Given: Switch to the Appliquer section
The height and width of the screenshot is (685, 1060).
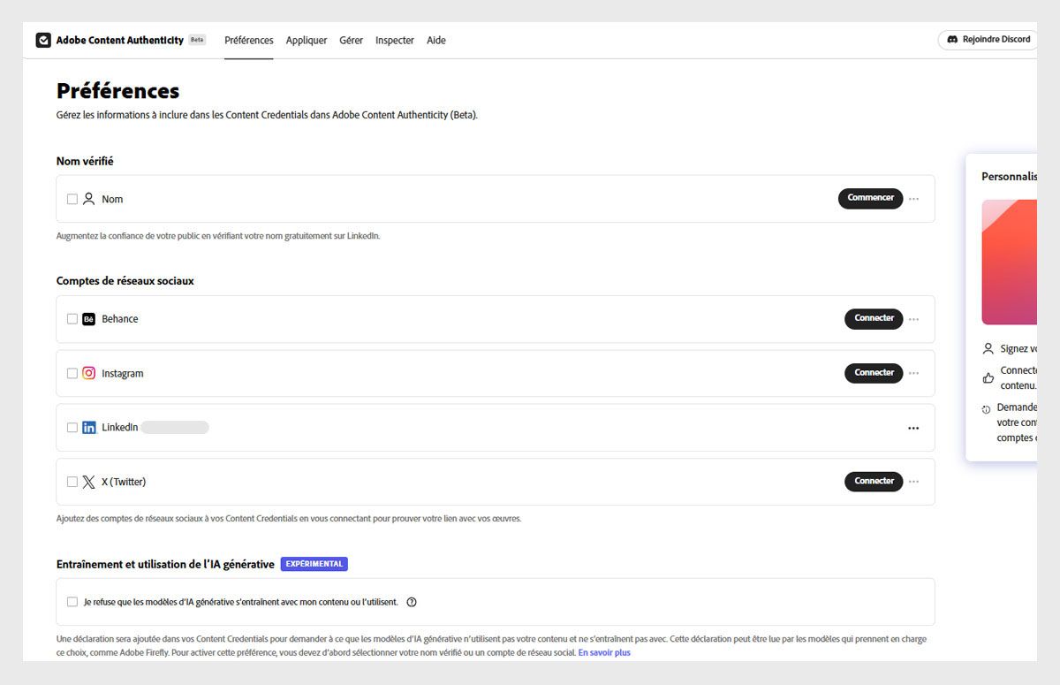Looking at the screenshot, I should (307, 40).
